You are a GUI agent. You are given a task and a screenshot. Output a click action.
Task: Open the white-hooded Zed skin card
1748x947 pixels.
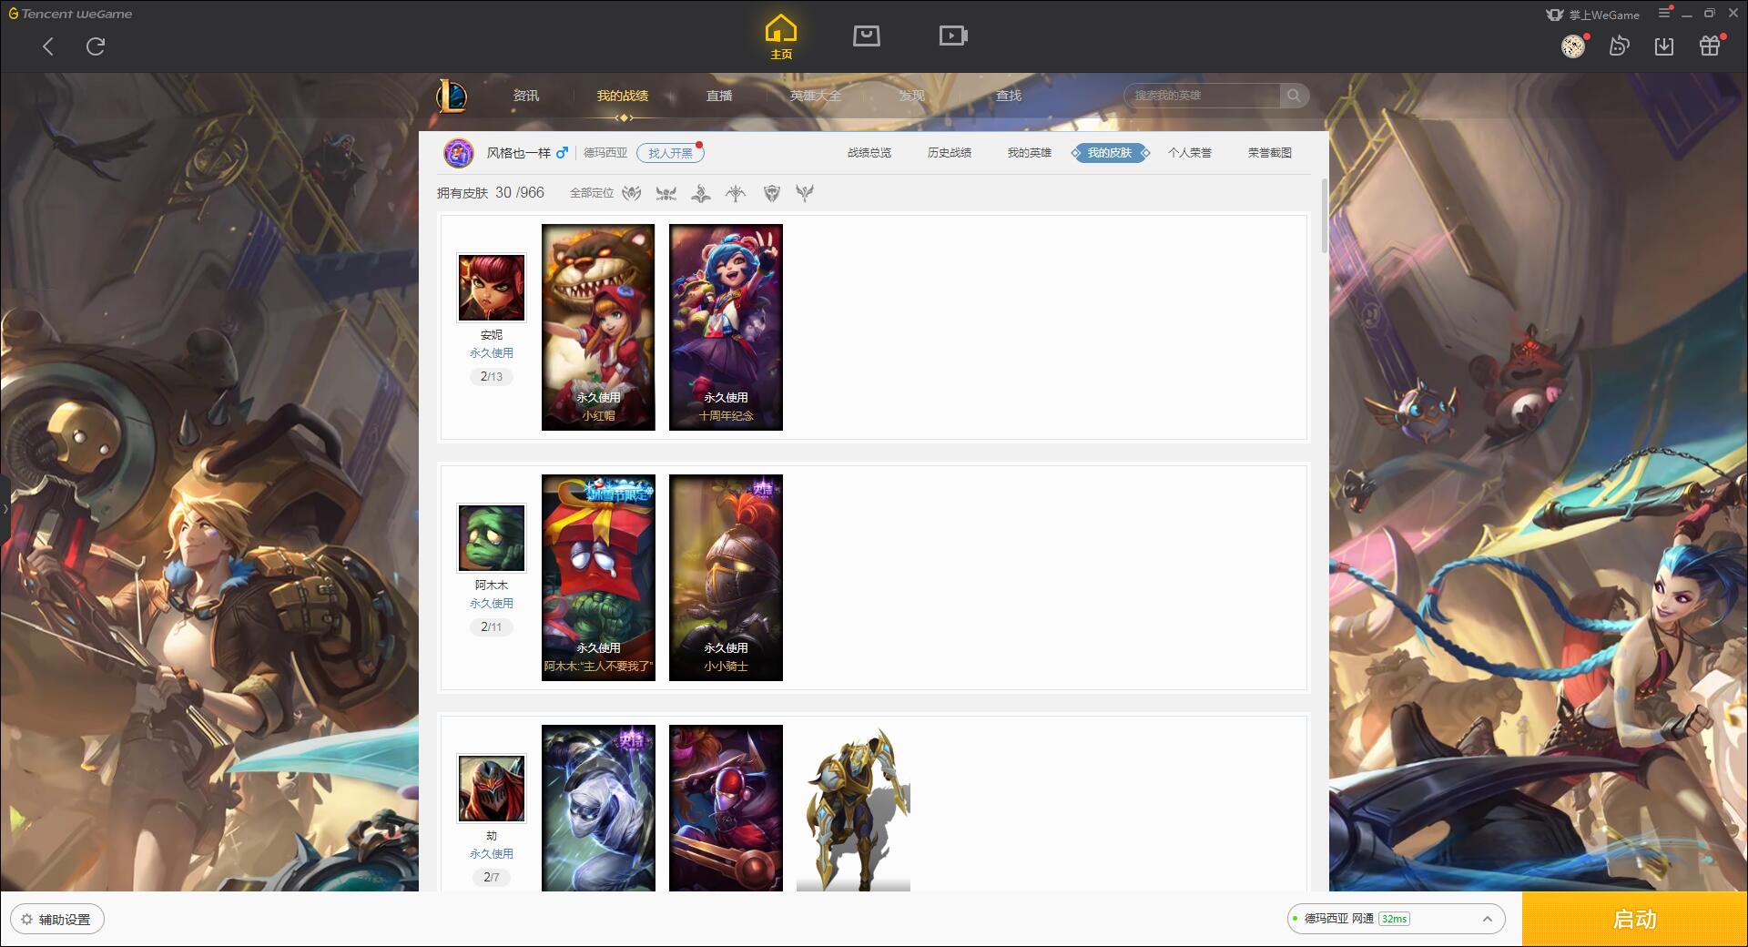(x=598, y=808)
